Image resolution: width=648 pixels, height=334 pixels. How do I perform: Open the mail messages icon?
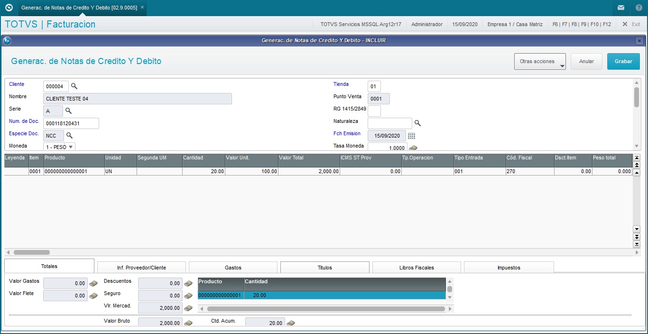(x=621, y=8)
